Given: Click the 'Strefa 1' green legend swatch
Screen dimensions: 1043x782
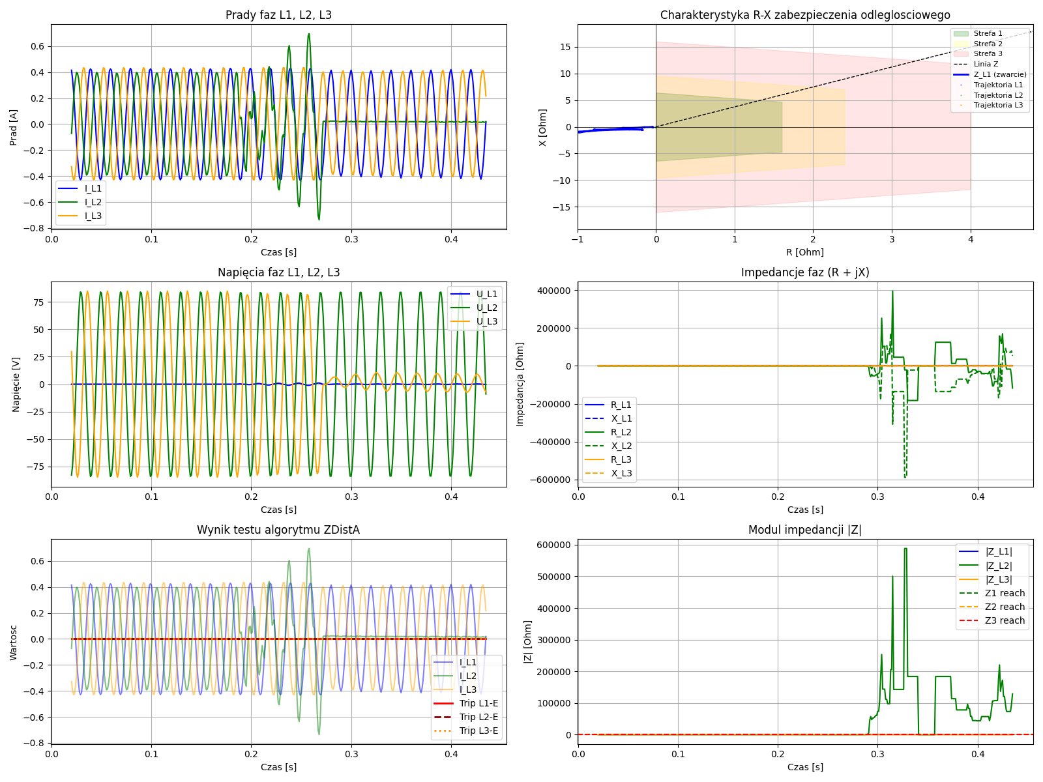Looking at the screenshot, I should click(961, 33).
